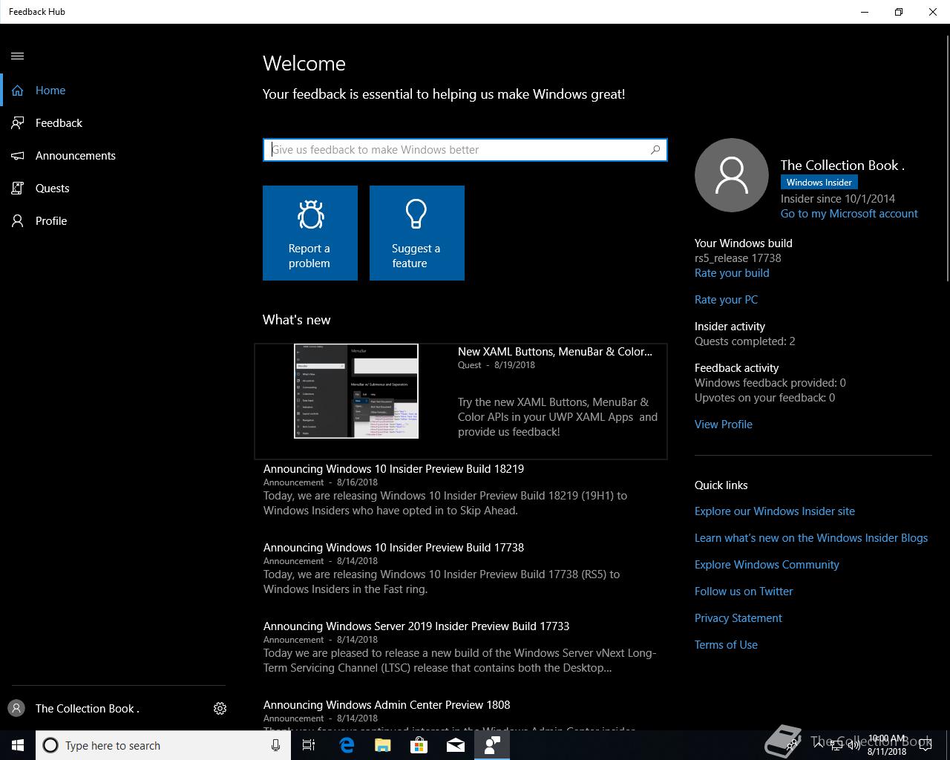Click Rate your build link
The image size is (950, 760).
click(x=732, y=273)
